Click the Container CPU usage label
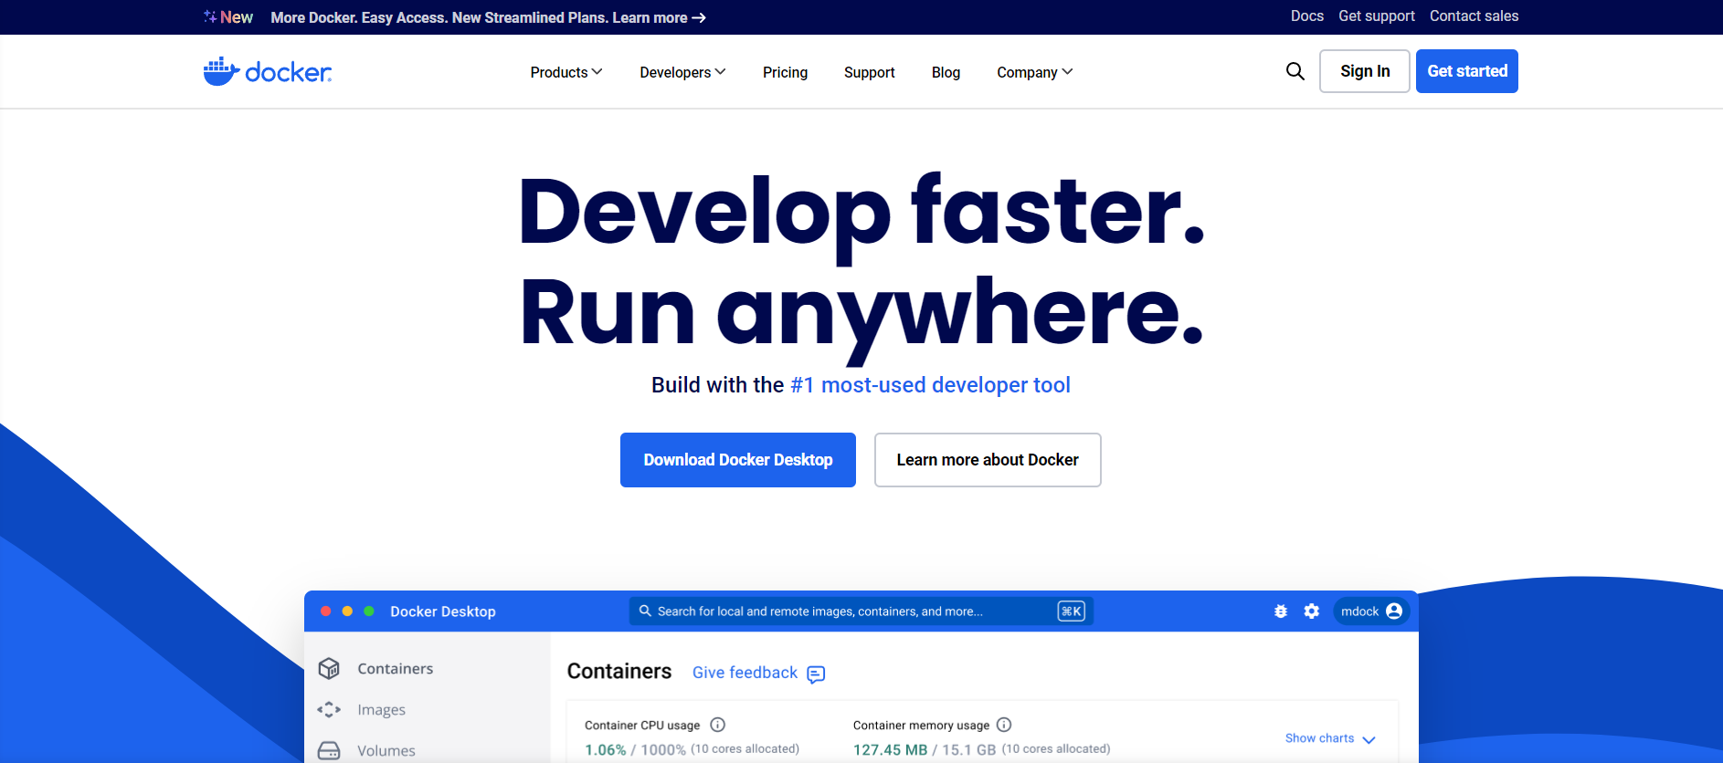Screen dimensions: 1723x763 click(642, 726)
